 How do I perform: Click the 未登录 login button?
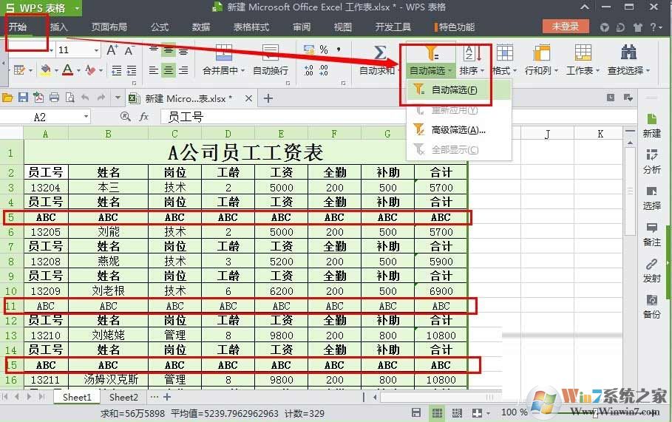(x=566, y=27)
